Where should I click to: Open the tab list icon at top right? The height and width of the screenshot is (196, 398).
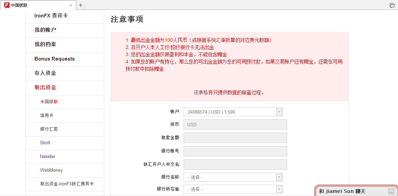tap(392, 5)
